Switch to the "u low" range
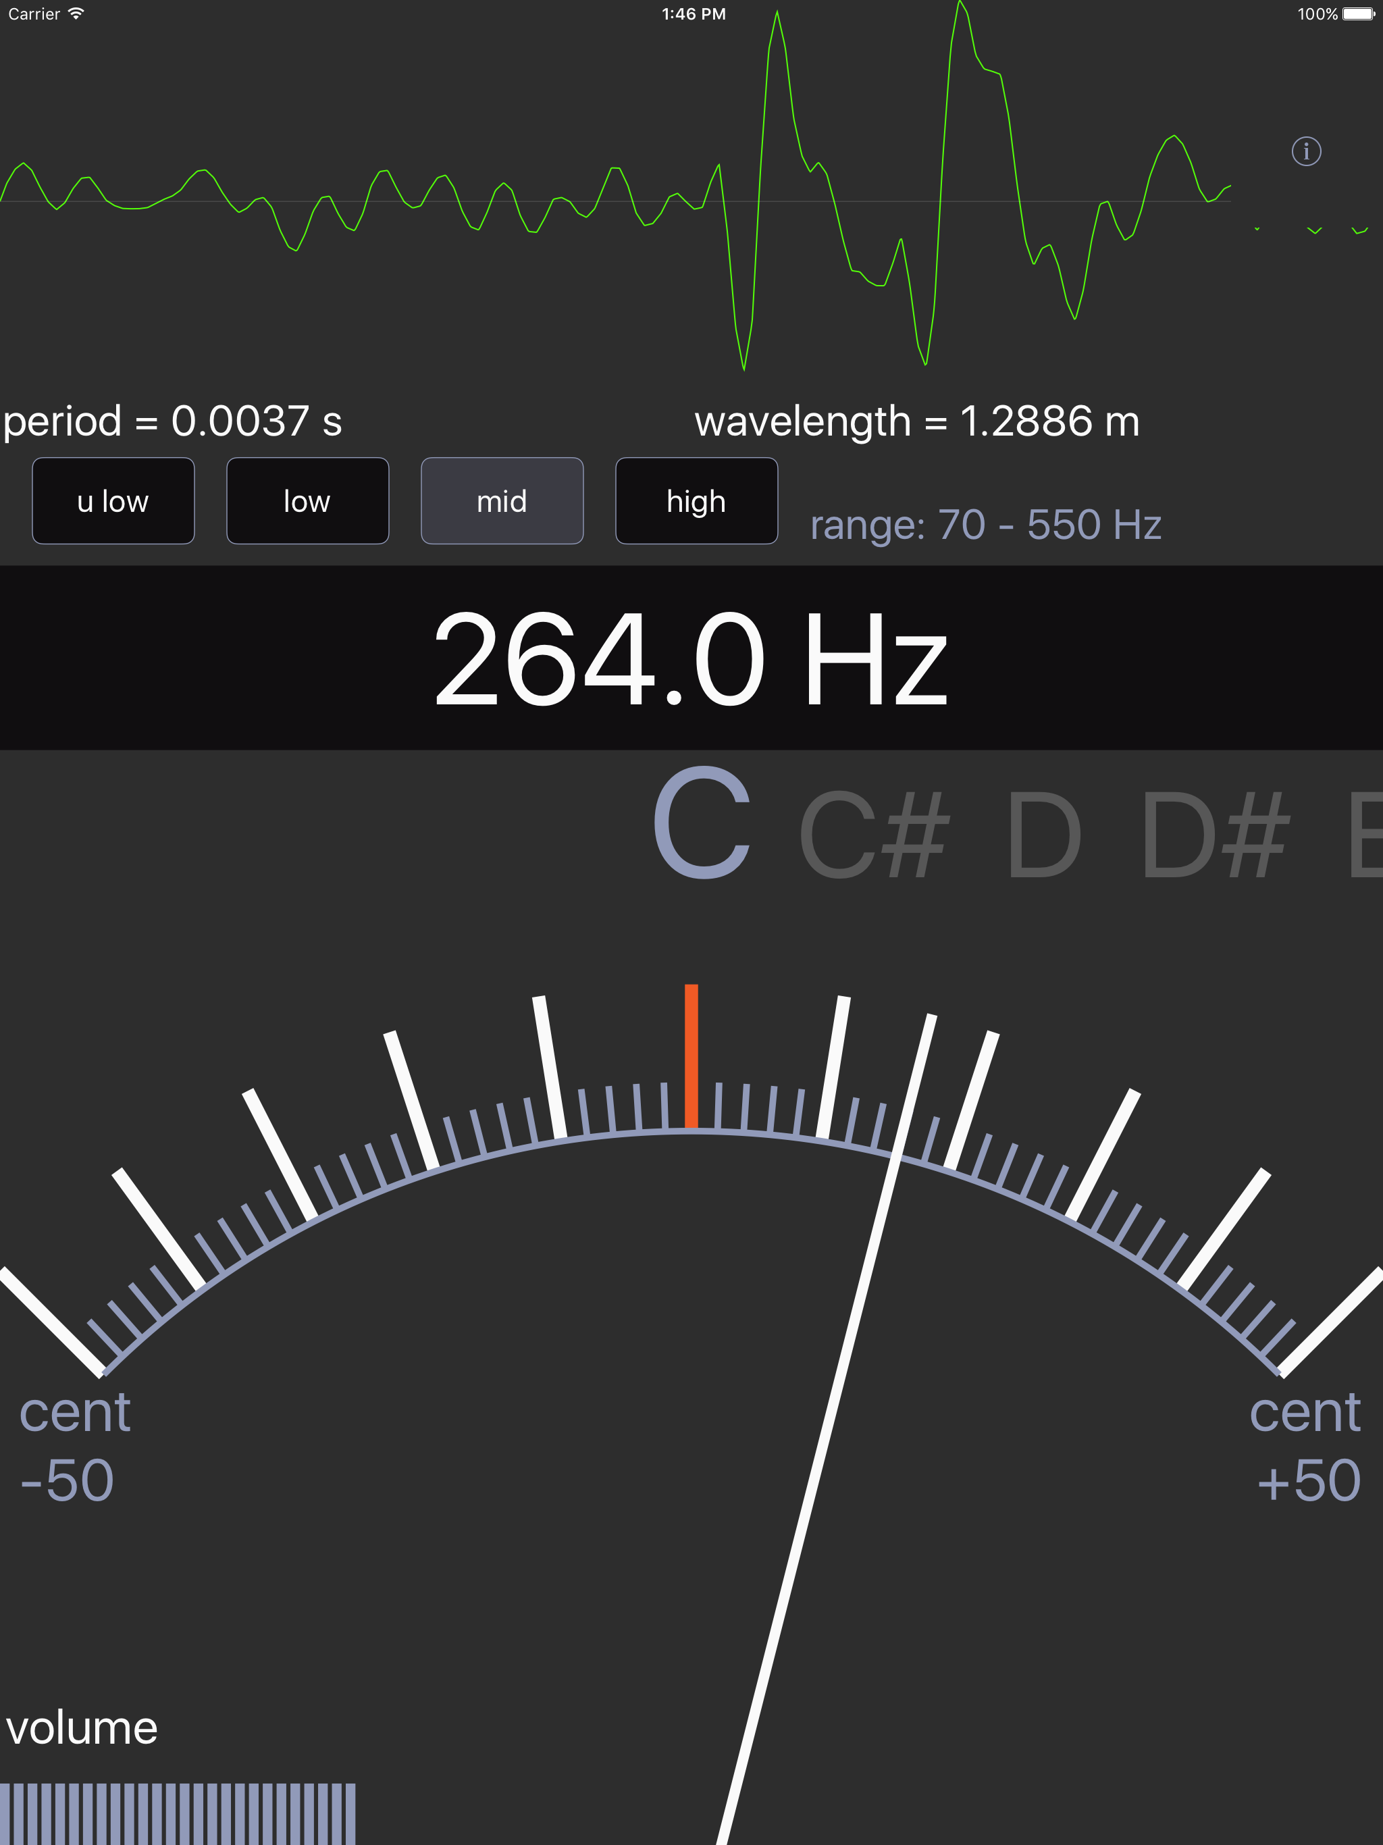 (x=113, y=501)
